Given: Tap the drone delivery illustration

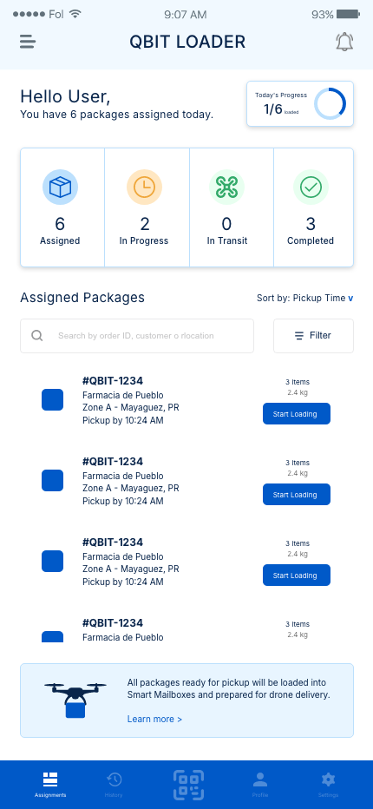Looking at the screenshot, I should point(75,700).
